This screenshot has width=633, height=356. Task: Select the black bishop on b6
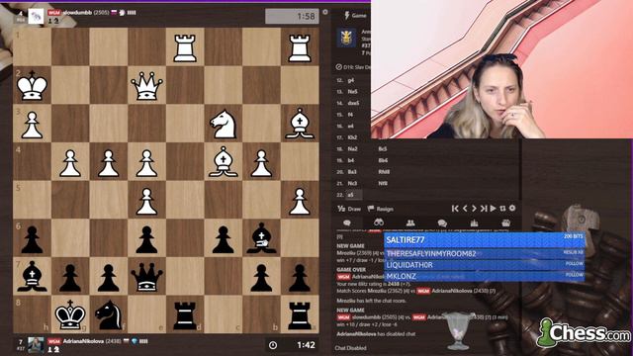261,238
